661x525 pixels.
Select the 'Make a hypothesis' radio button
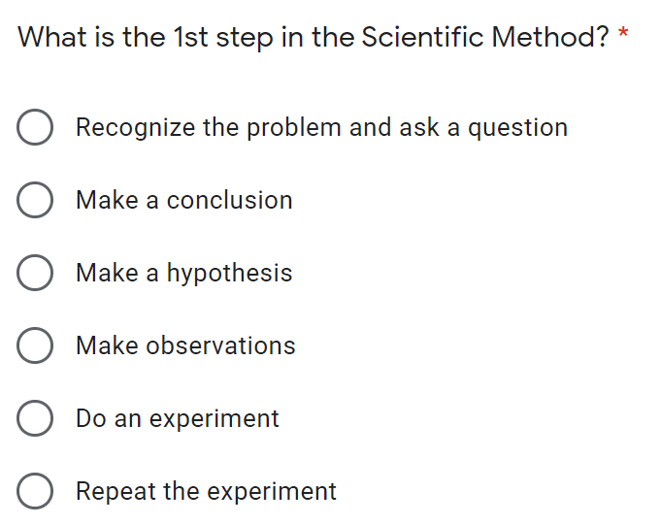35,274
